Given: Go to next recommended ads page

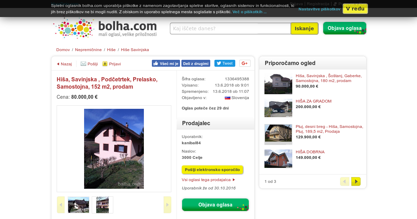Looking at the screenshot, I should point(356,181).
